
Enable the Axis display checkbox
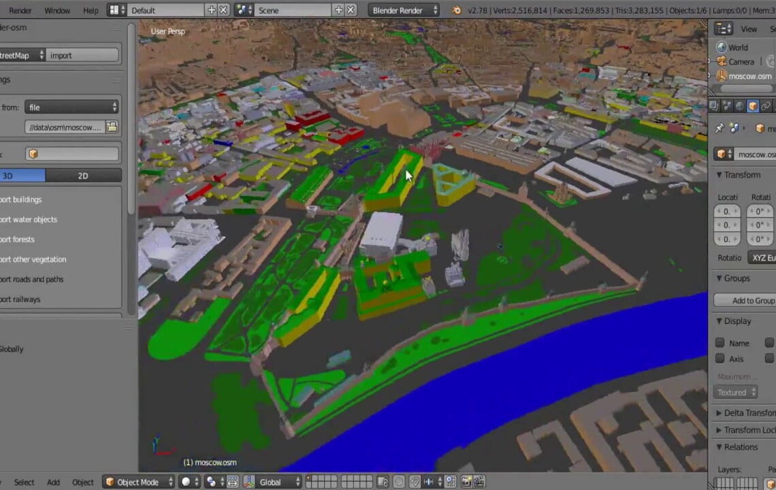[x=720, y=359]
